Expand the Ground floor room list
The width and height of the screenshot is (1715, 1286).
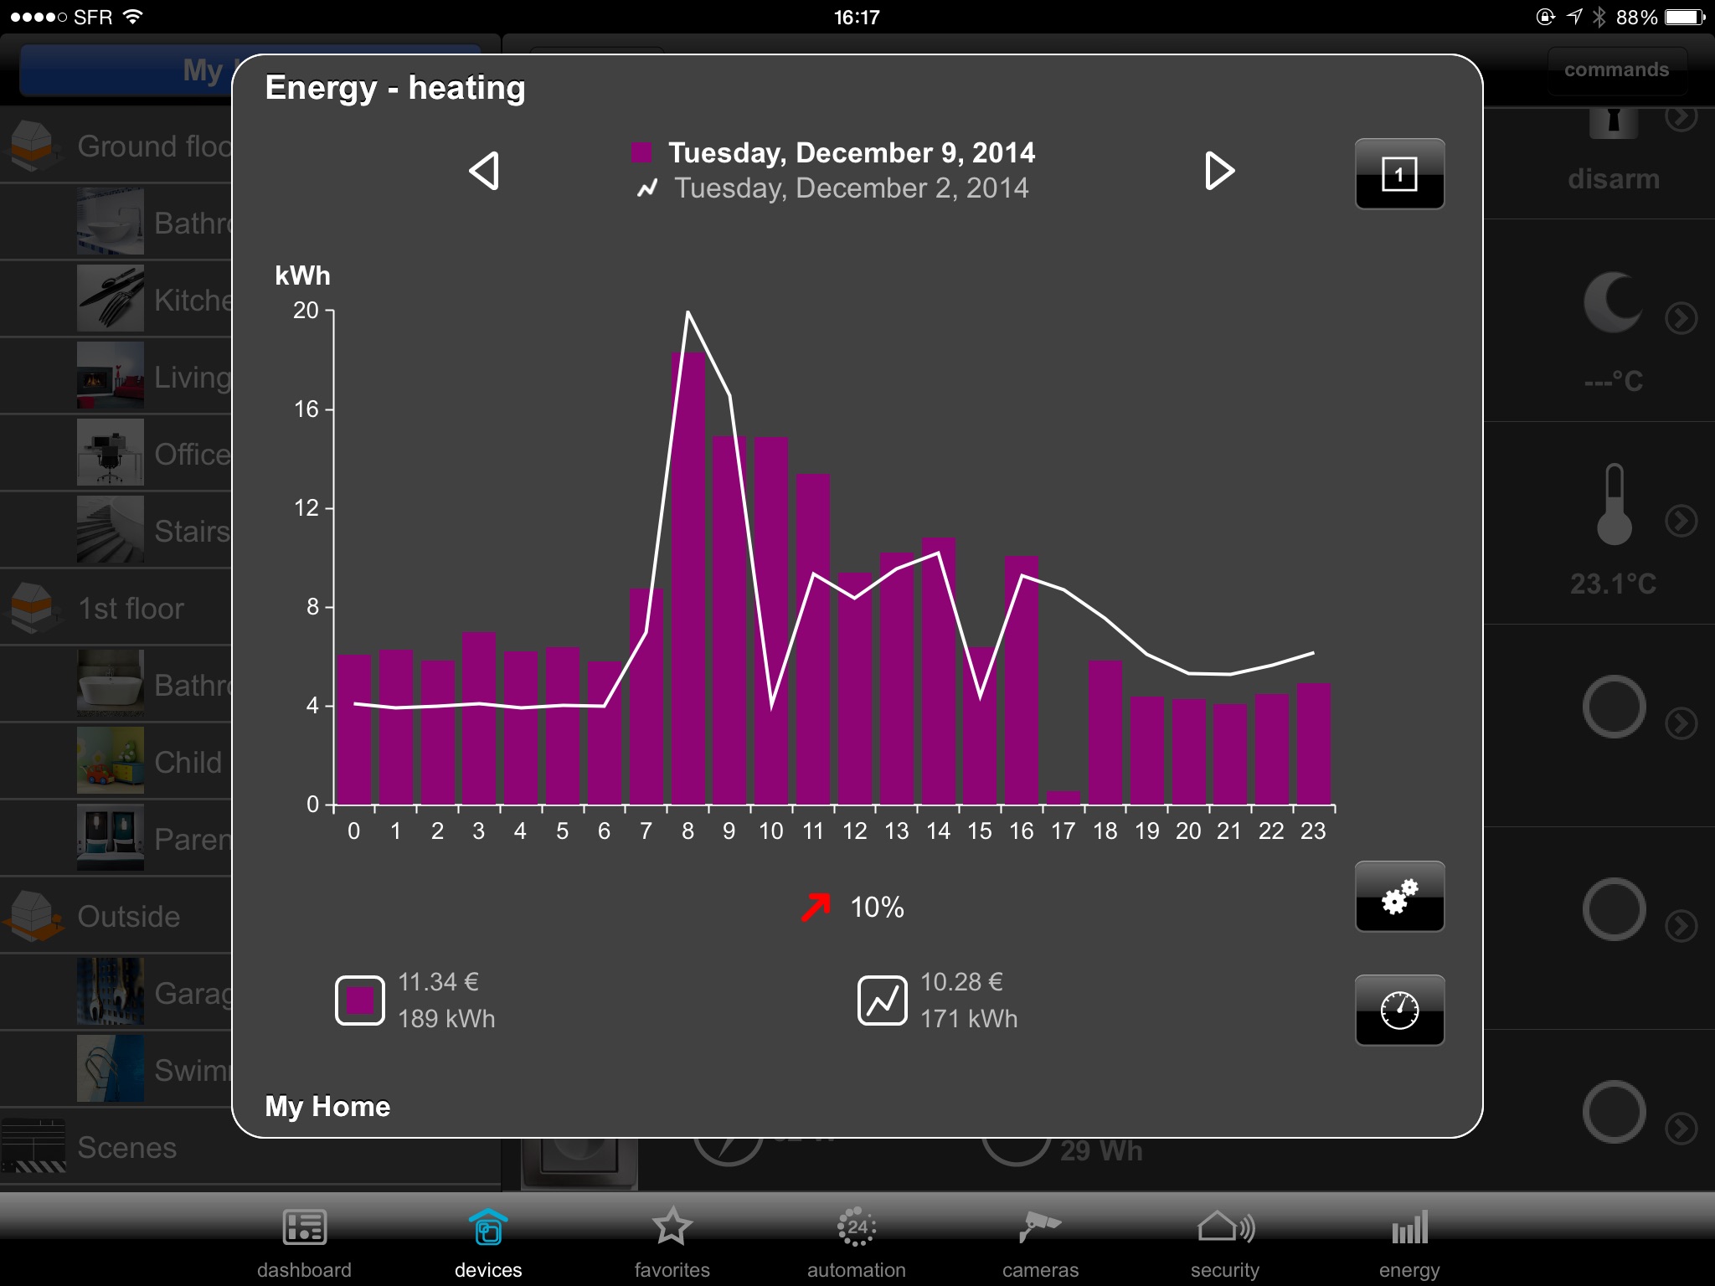point(121,145)
